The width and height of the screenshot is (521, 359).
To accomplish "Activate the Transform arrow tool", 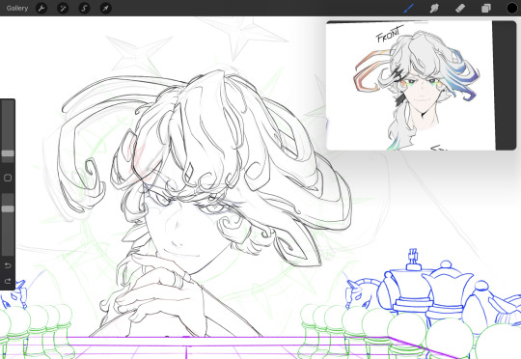I will point(106,8).
